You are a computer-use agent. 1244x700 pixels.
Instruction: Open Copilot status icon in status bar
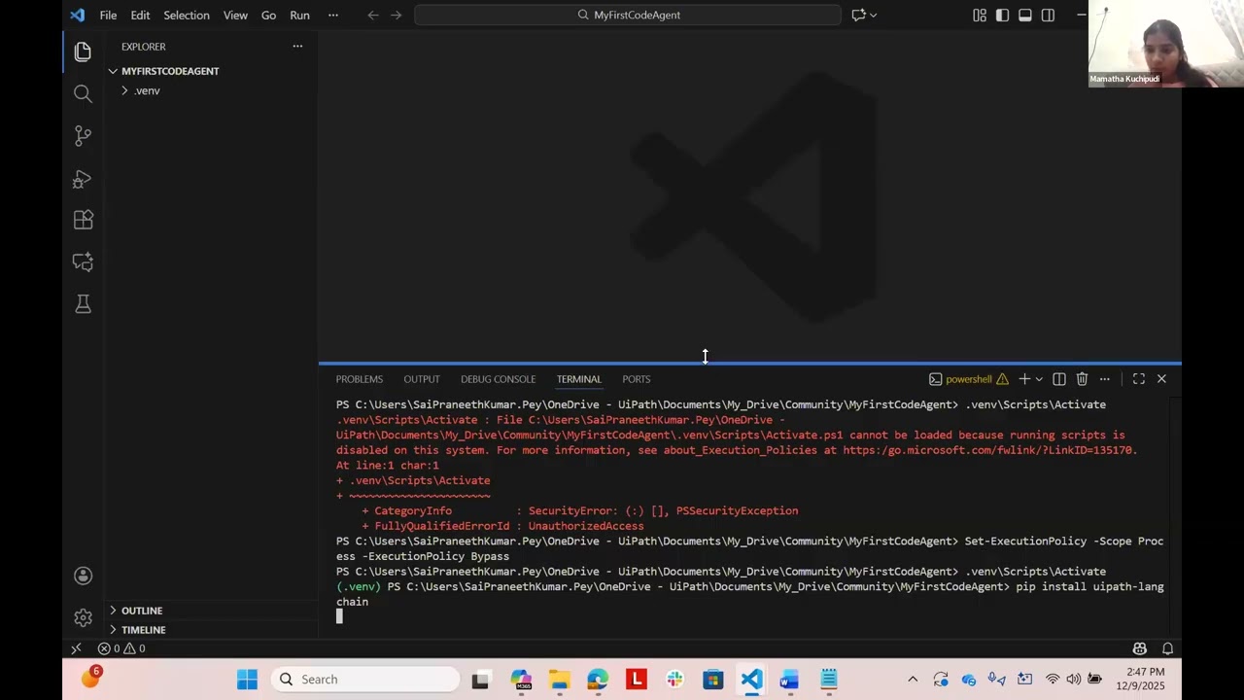tap(1140, 648)
